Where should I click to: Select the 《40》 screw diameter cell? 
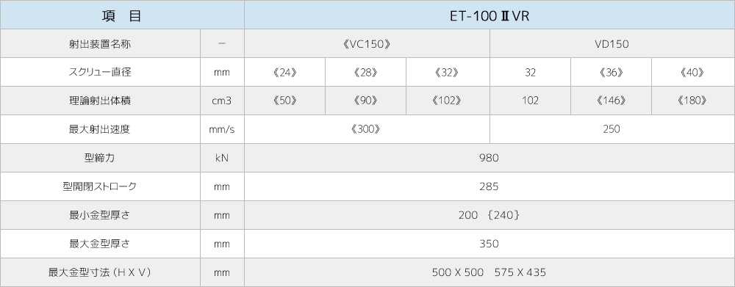(x=693, y=72)
